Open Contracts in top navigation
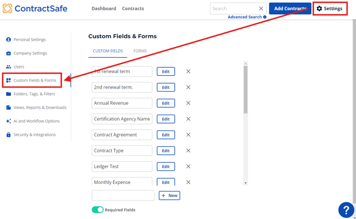The image size is (356, 219). point(133,8)
